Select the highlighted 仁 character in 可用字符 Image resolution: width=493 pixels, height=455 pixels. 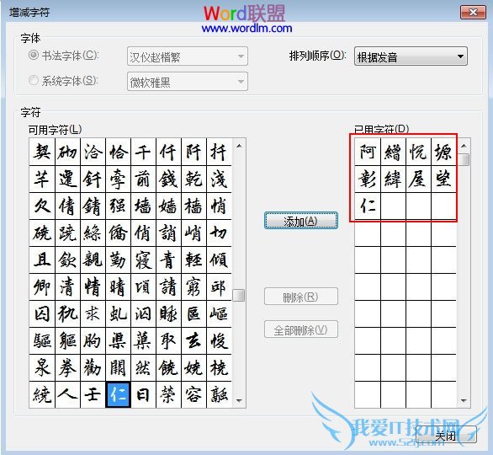118,394
